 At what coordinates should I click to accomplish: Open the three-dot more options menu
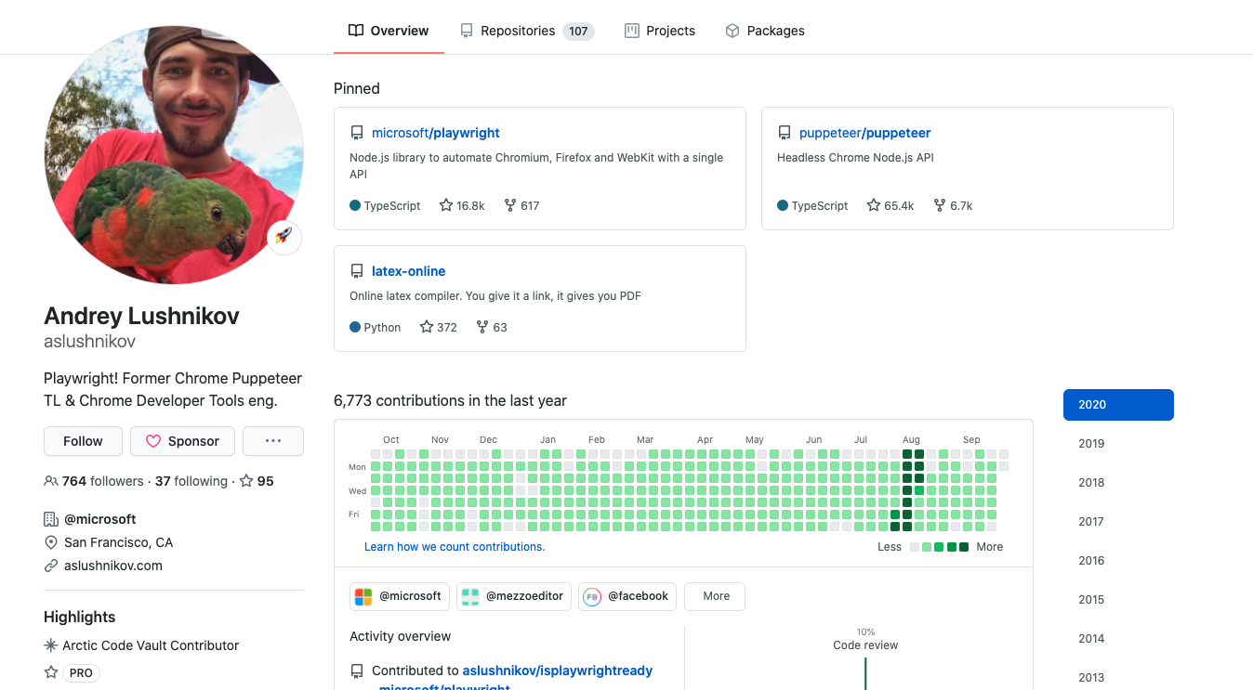(273, 441)
